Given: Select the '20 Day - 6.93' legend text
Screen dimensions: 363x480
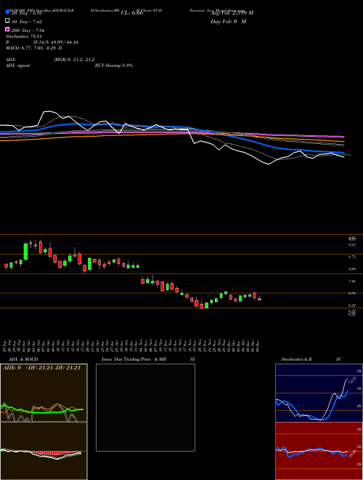Looking at the screenshot, I should click(26, 14).
